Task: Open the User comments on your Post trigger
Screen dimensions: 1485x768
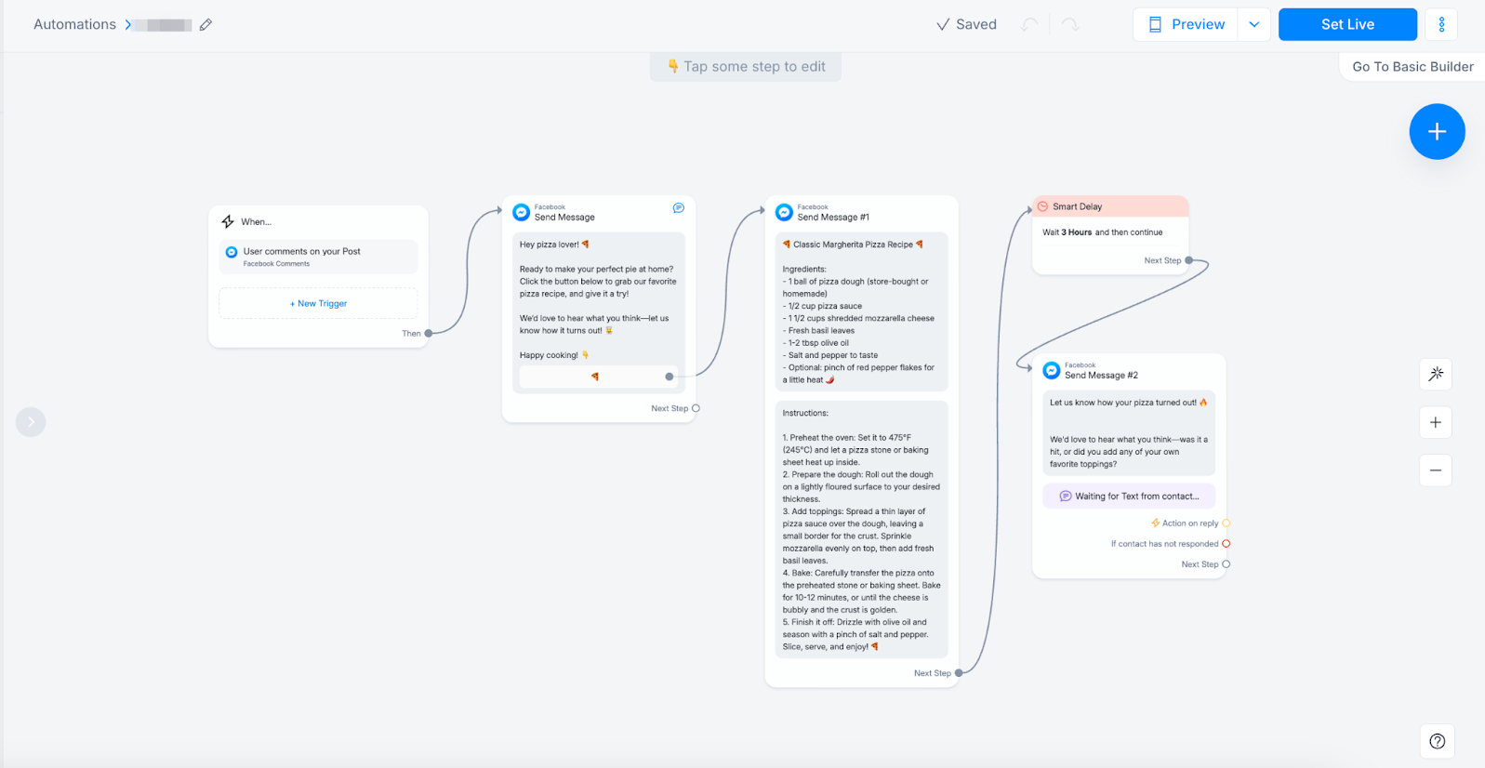Action: tap(318, 257)
